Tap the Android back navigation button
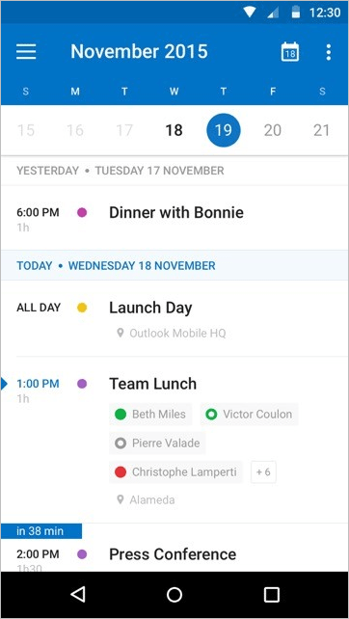This screenshot has height=619, width=349. (x=78, y=594)
